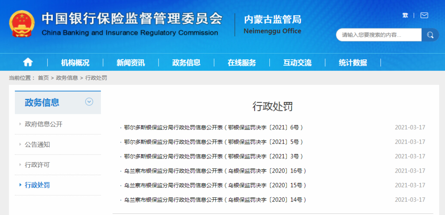Open 乌银保监罚决字〔2020〕14号 notice
The height and width of the screenshot is (215, 445).
[x=215, y=200]
